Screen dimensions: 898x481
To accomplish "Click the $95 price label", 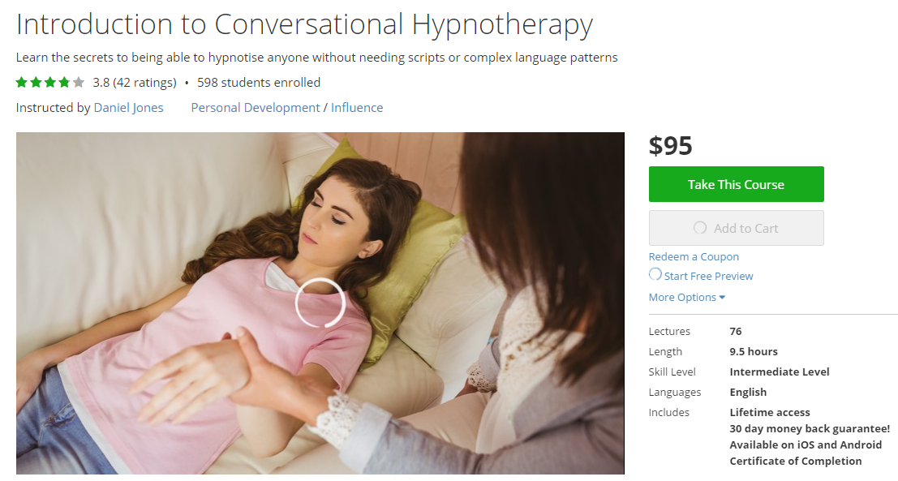I will [670, 146].
